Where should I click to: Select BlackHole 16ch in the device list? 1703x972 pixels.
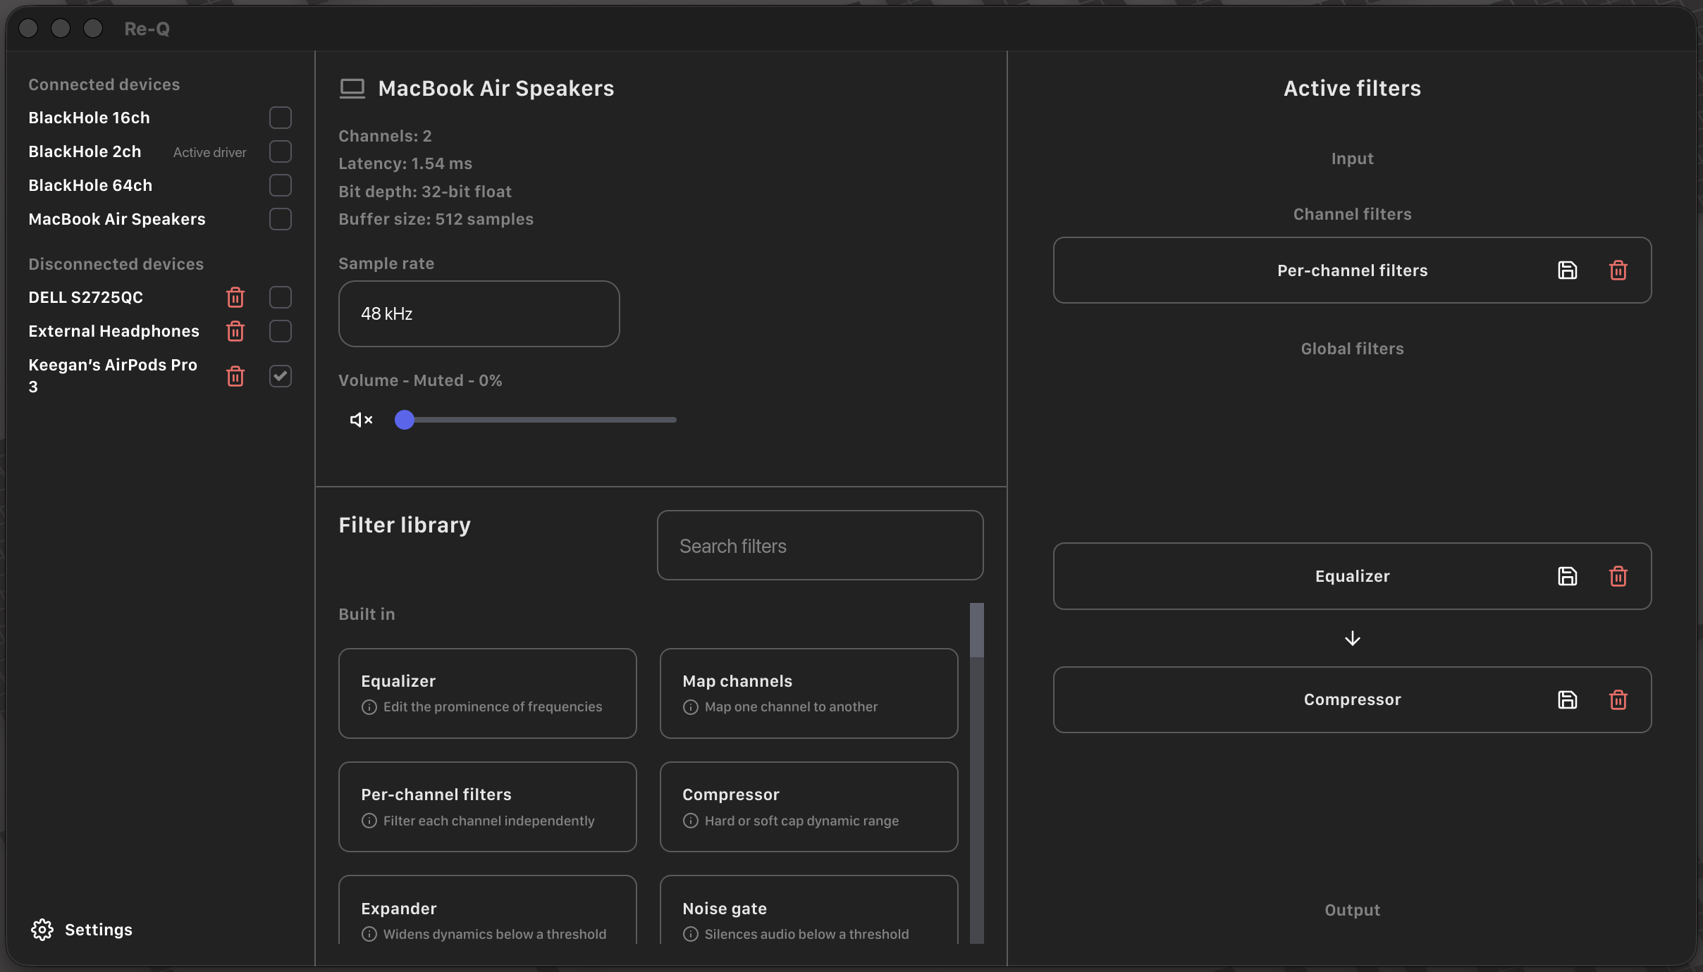(x=89, y=118)
